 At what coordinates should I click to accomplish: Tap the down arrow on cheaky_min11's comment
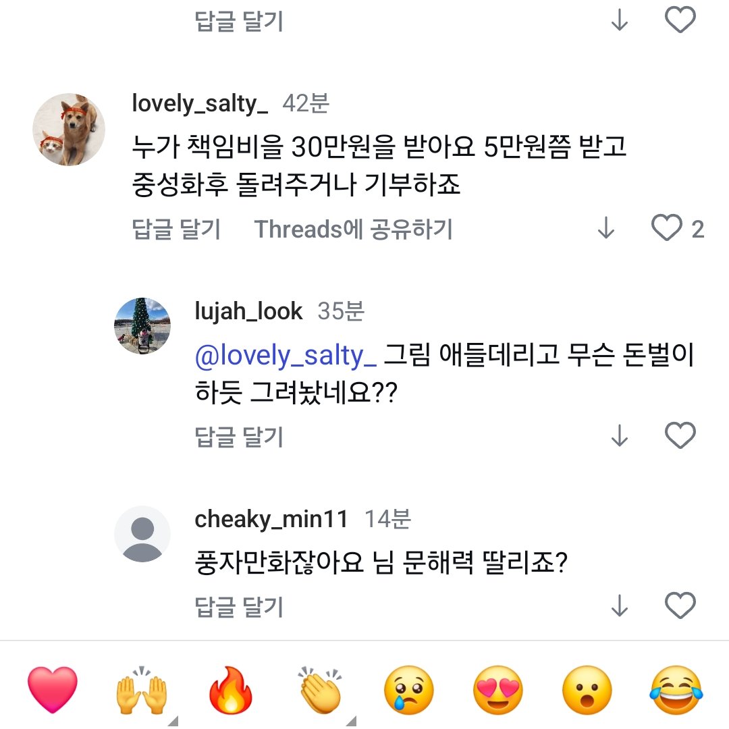click(619, 607)
